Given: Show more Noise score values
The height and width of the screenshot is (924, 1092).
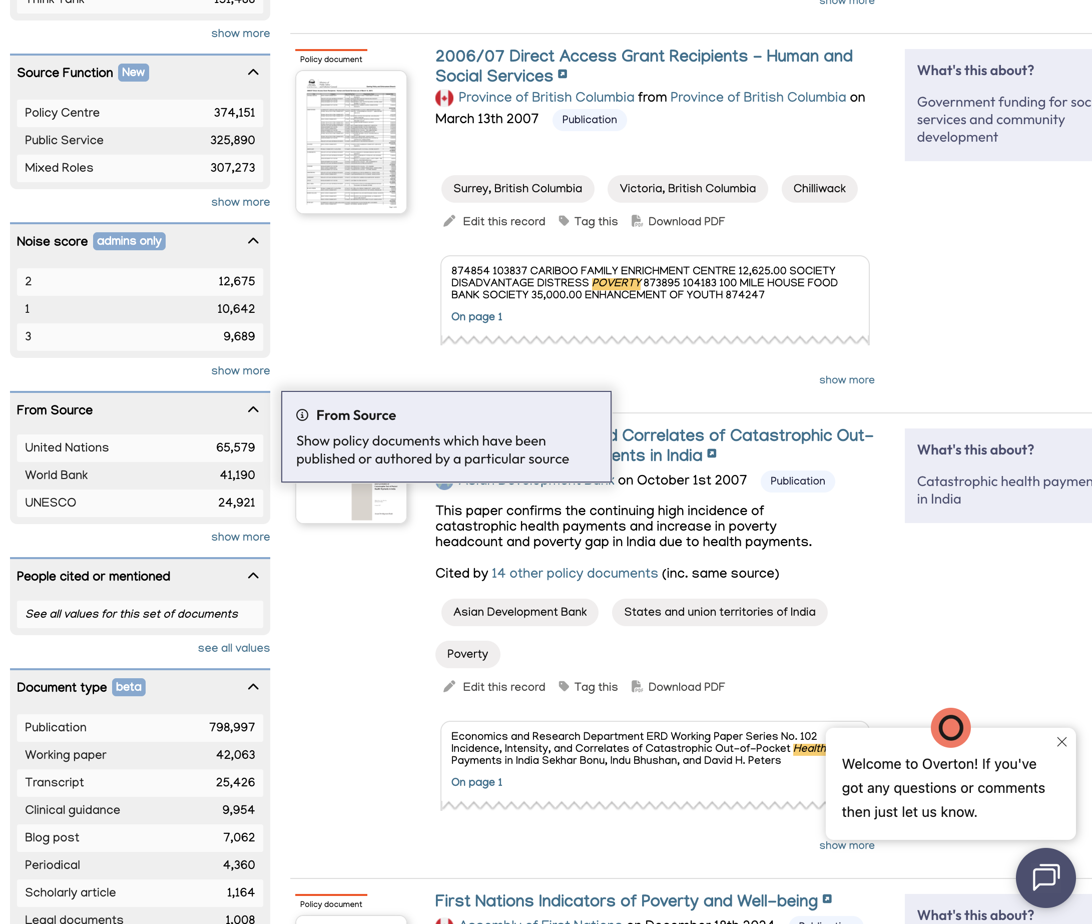Looking at the screenshot, I should click(x=240, y=370).
